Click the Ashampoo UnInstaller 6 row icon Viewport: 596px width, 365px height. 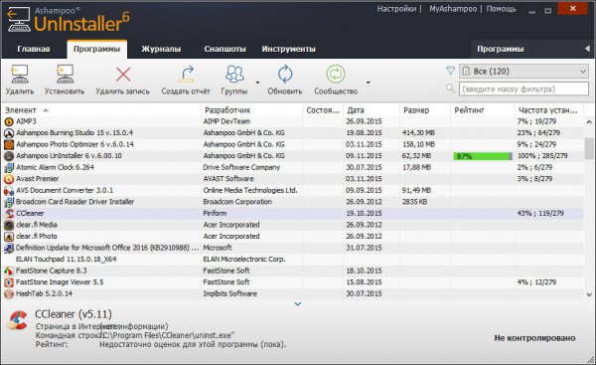9,156
